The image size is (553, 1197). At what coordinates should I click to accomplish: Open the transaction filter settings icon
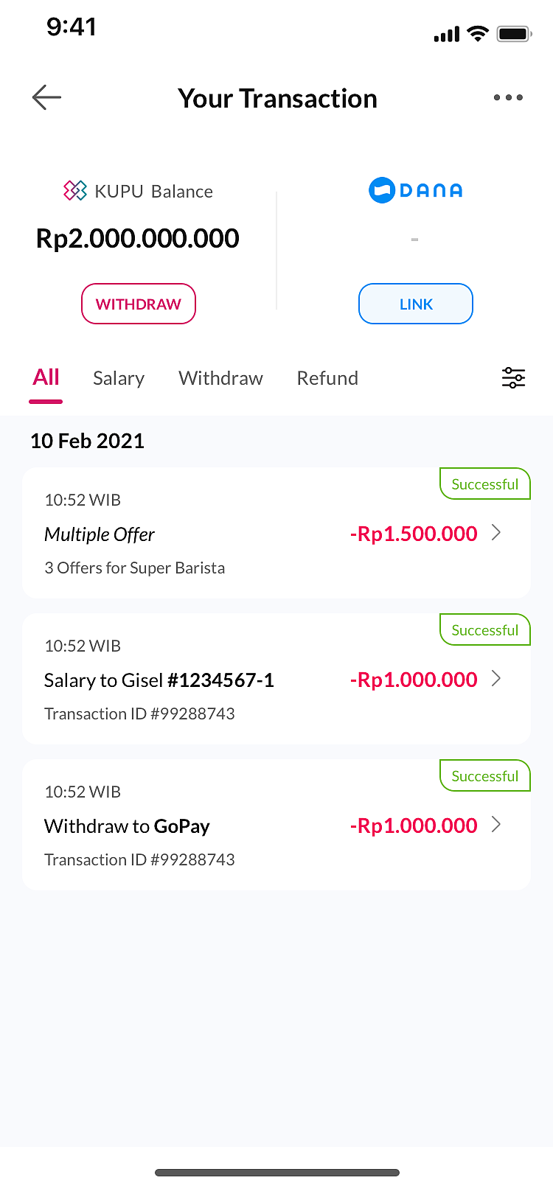513,378
